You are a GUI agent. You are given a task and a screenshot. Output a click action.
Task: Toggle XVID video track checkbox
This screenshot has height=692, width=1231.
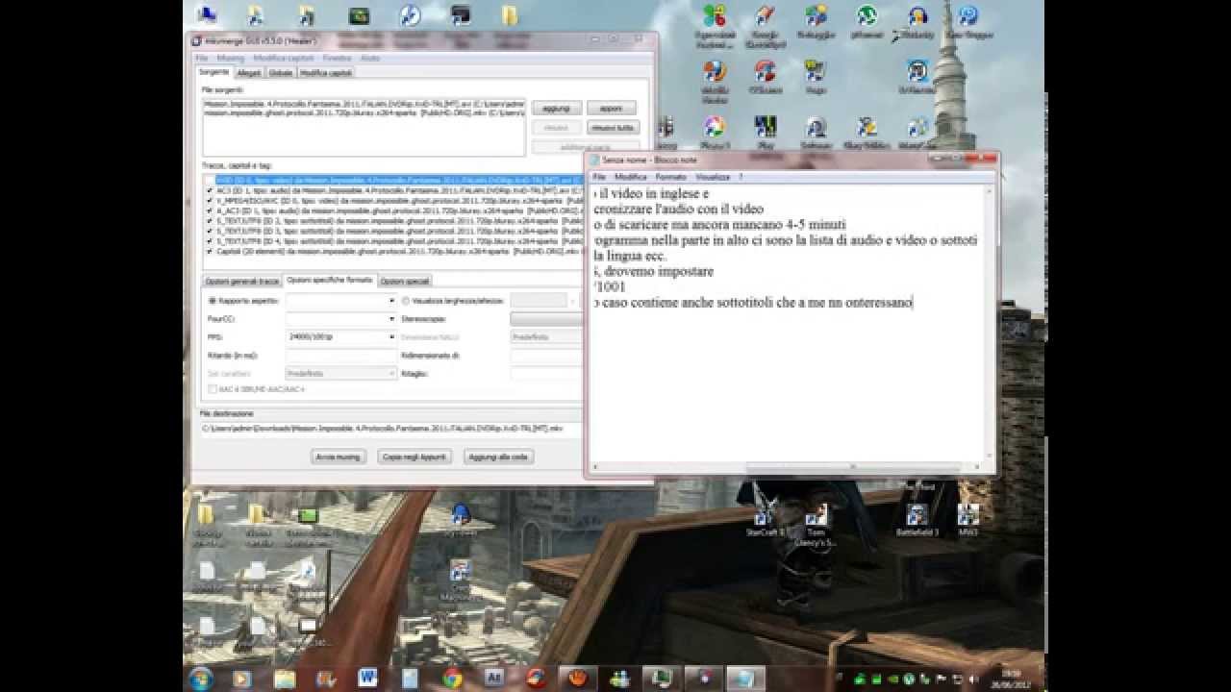(x=210, y=180)
